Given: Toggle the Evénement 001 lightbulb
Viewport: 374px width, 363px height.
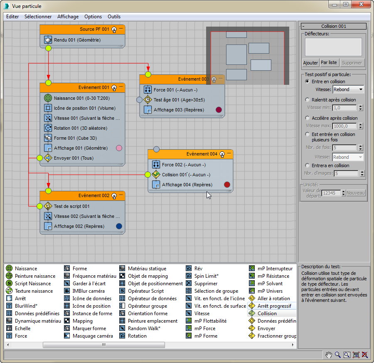Looking at the screenshot, I should click(x=114, y=88).
